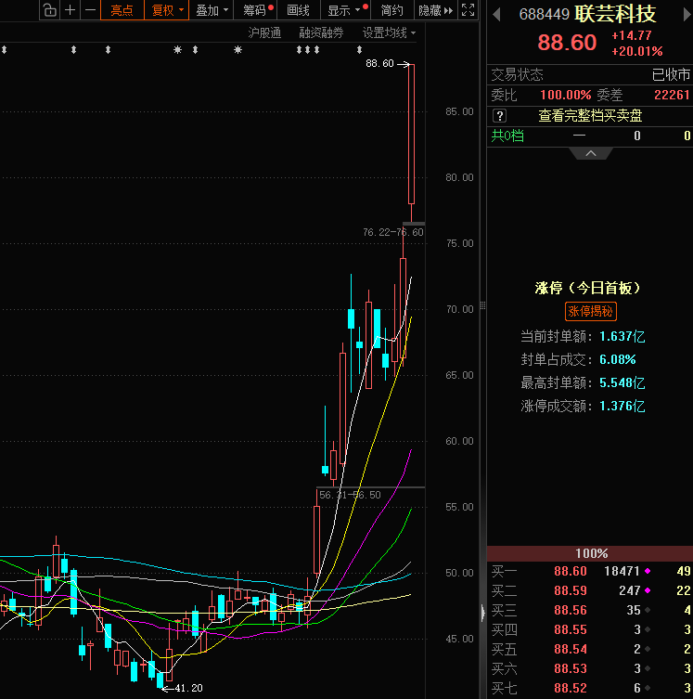Click the lock icon in chart toolbar
The width and height of the screenshot is (693, 699).
(x=50, y=10)
